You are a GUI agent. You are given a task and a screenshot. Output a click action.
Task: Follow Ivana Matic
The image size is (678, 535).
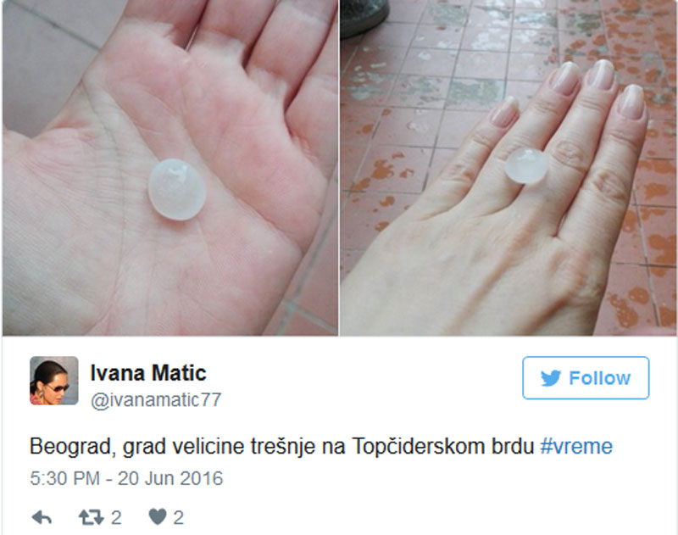point(586,378)
